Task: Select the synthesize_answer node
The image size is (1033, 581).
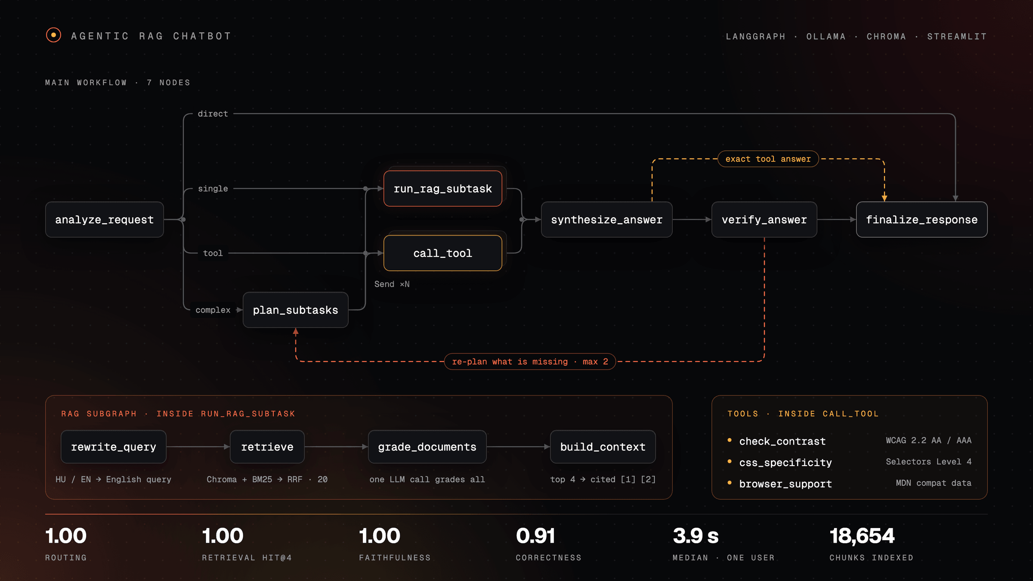Action: 607,219
